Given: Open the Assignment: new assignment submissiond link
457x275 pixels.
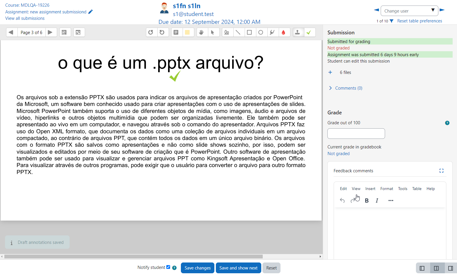Looking at the screenshot, I should point(46,12).
